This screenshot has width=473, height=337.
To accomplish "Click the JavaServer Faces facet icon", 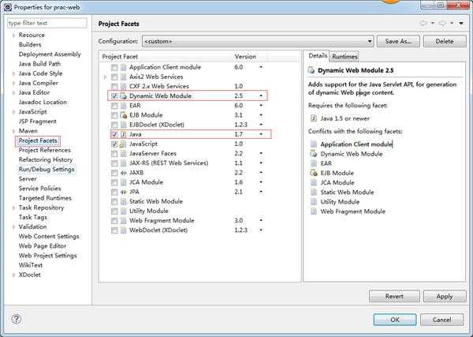I will pos(124,154).
